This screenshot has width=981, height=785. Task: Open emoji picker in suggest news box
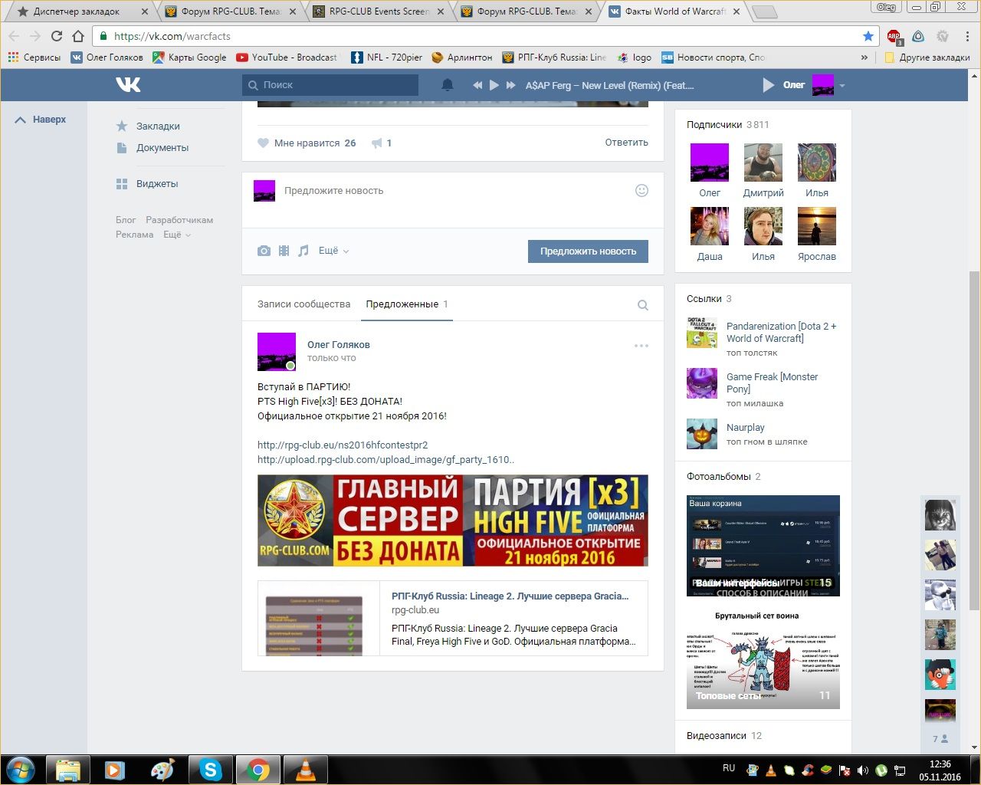tap(641, 191)
